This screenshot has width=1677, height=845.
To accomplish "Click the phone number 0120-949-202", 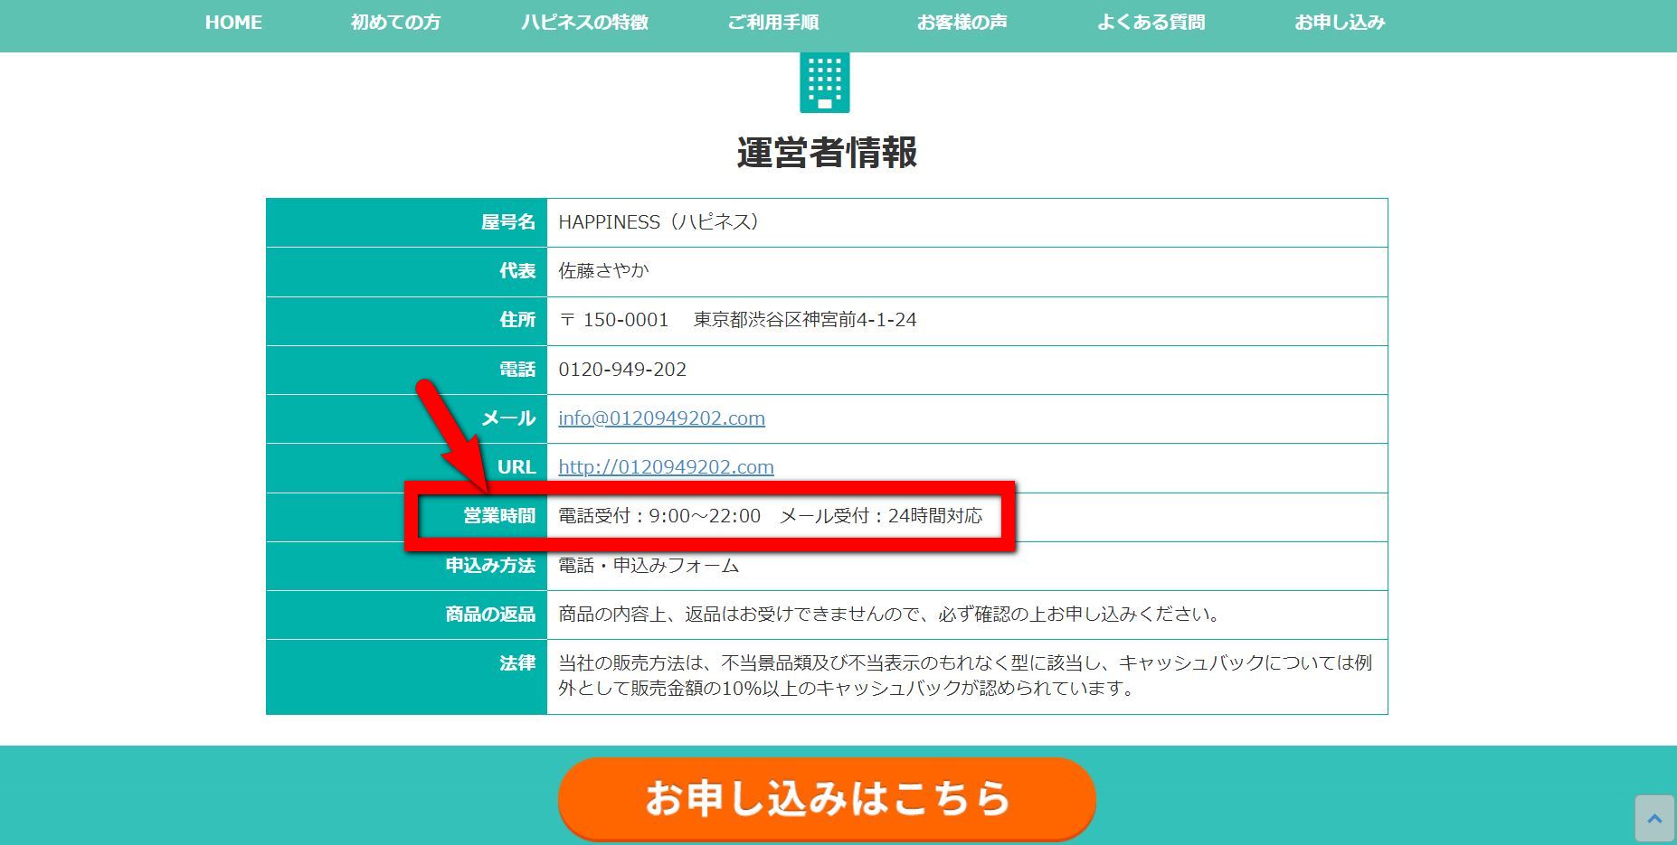I will pyautogui.click(x=622, y=370).
